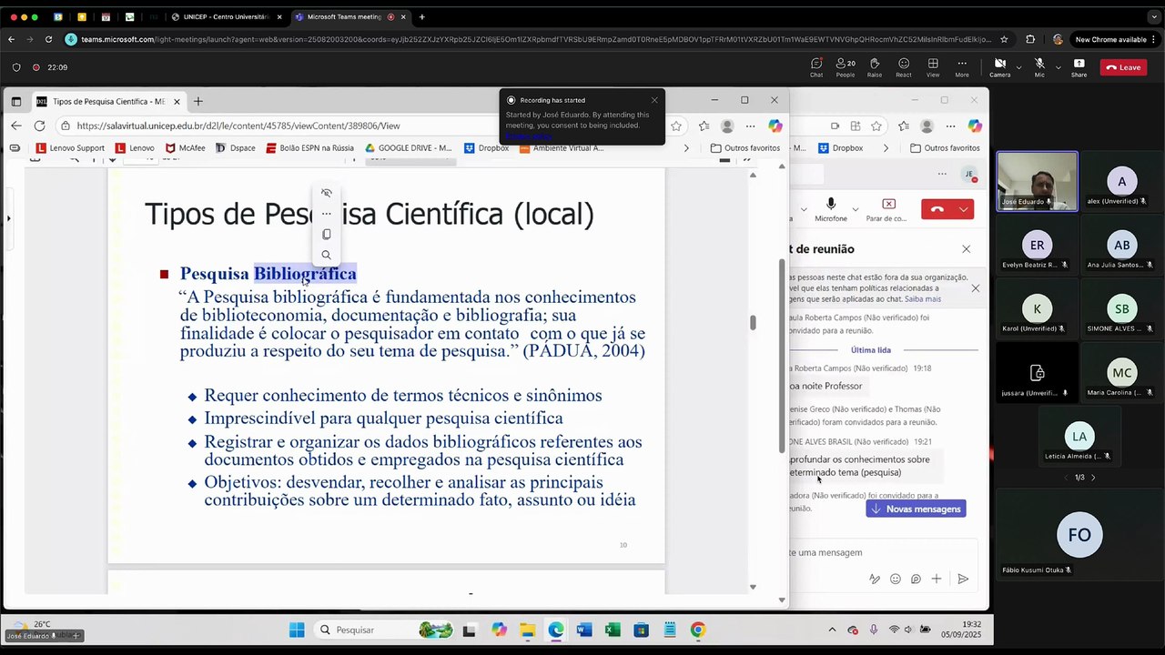The image size is (1165, 655).
Task: Jump to Novas mensagens in chat
Action: 916,509
